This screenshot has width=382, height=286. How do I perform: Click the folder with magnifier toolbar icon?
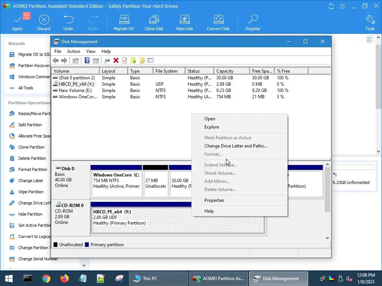point(142,61)
